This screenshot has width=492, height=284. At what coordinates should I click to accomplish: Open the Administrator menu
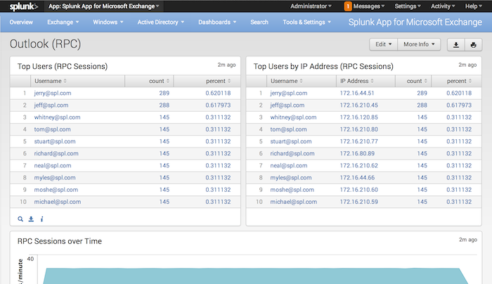click(x=311, y=6)
